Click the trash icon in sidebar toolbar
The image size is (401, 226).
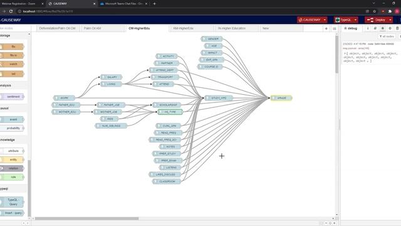(x=397, y=28)
